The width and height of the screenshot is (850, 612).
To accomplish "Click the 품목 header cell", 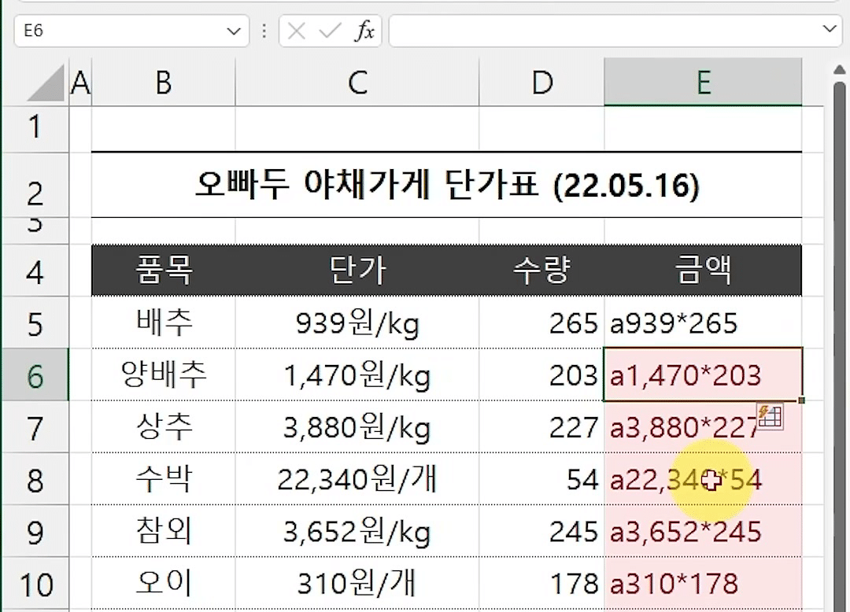I will 164,271.
